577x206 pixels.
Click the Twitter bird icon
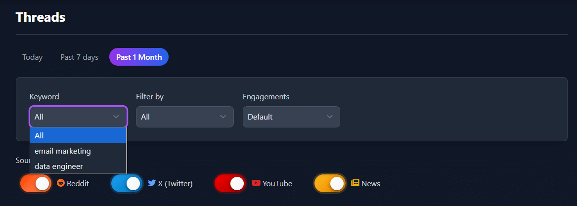pos(152,183)
